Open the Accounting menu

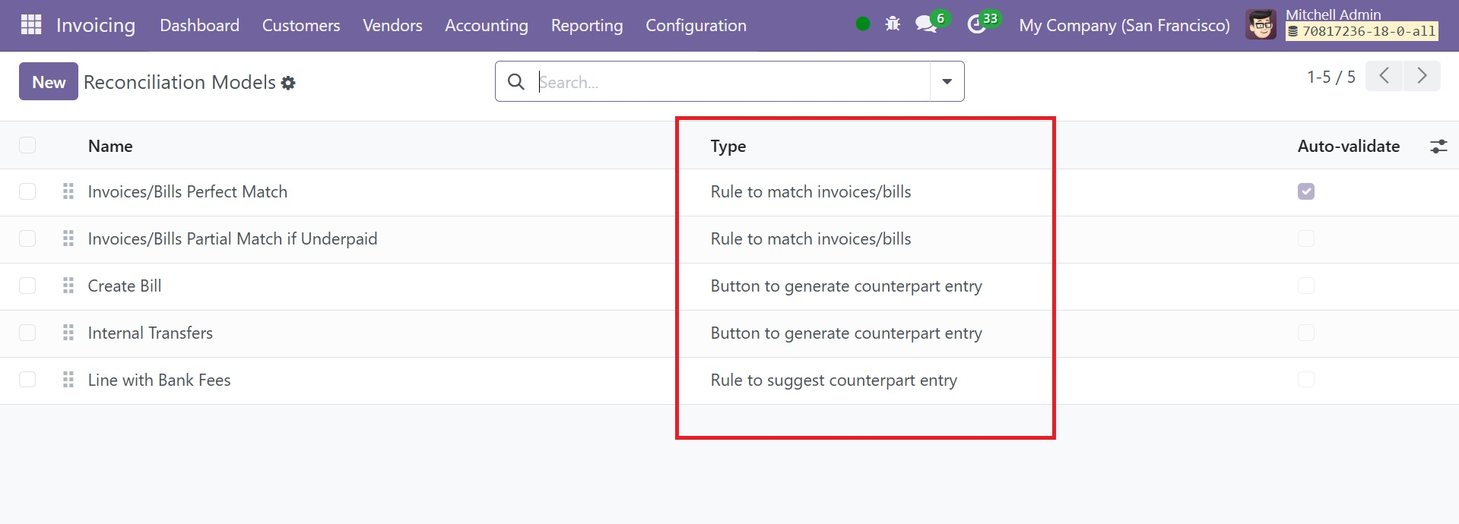pyautogui.click(x=486, y=25)
